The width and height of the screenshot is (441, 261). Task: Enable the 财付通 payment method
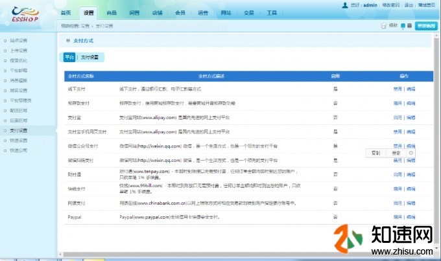click(x=398, y=174)
